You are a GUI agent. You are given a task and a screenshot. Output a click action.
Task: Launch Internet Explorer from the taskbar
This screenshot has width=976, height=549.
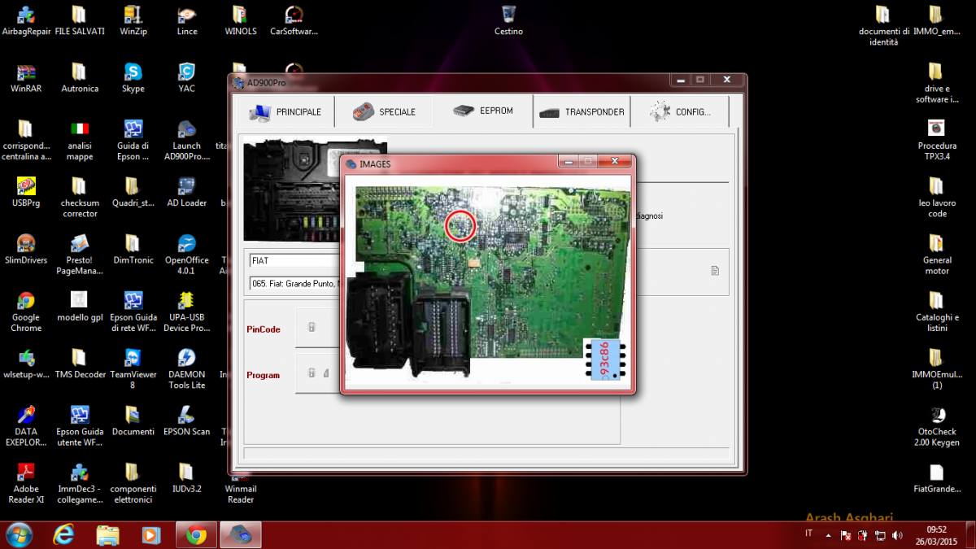click(x=63, y=535)
